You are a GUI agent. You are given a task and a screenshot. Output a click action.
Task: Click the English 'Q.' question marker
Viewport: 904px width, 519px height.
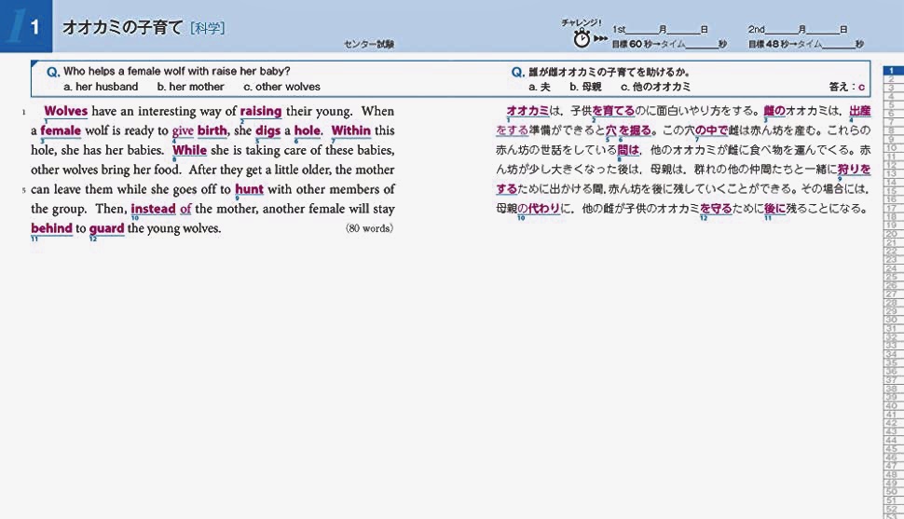click(x=53, y=72)
